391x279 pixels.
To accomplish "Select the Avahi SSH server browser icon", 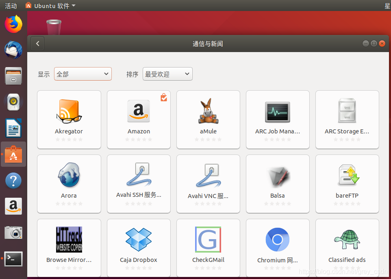I will (x=139, y=175).
